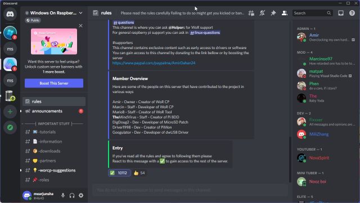Toggle the thumbs up reaction 54
The width and height of the screenshot is (360, 203).
point(139,173)
